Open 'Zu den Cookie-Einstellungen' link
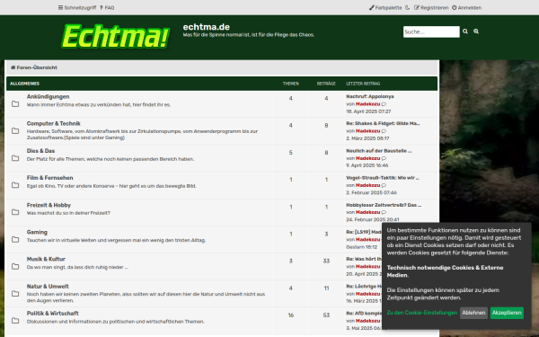 tap(422, 313)
